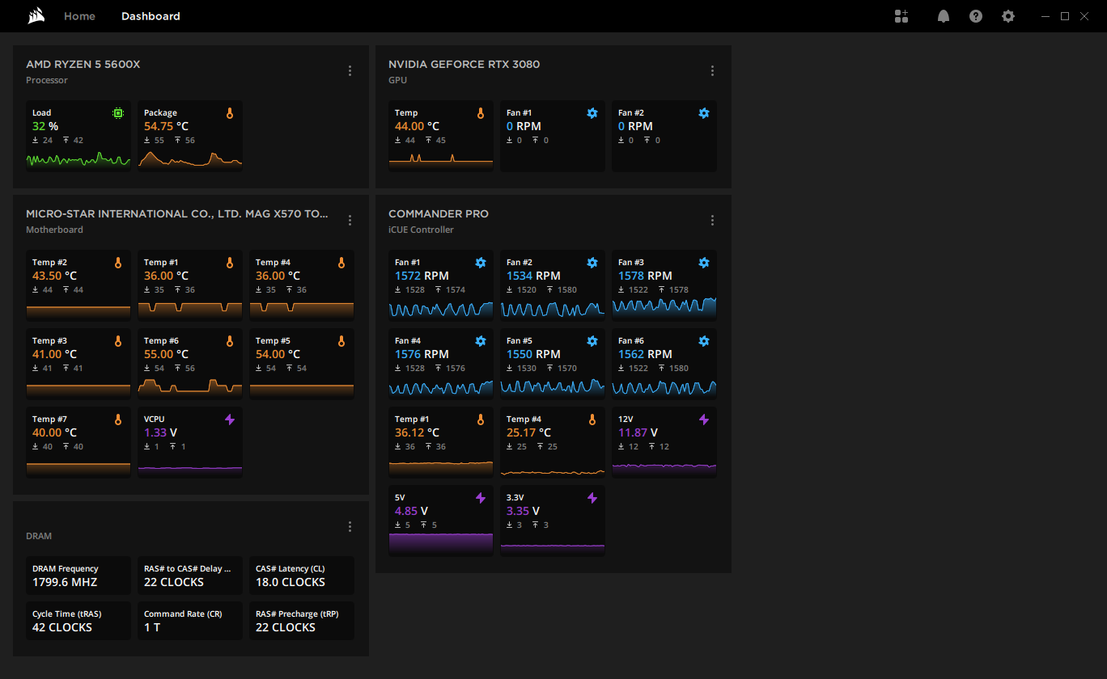Viewport: 1107px width, 679px height.
Task: Click the Temp #5 thermometer icon
Action: click(341, 341)
